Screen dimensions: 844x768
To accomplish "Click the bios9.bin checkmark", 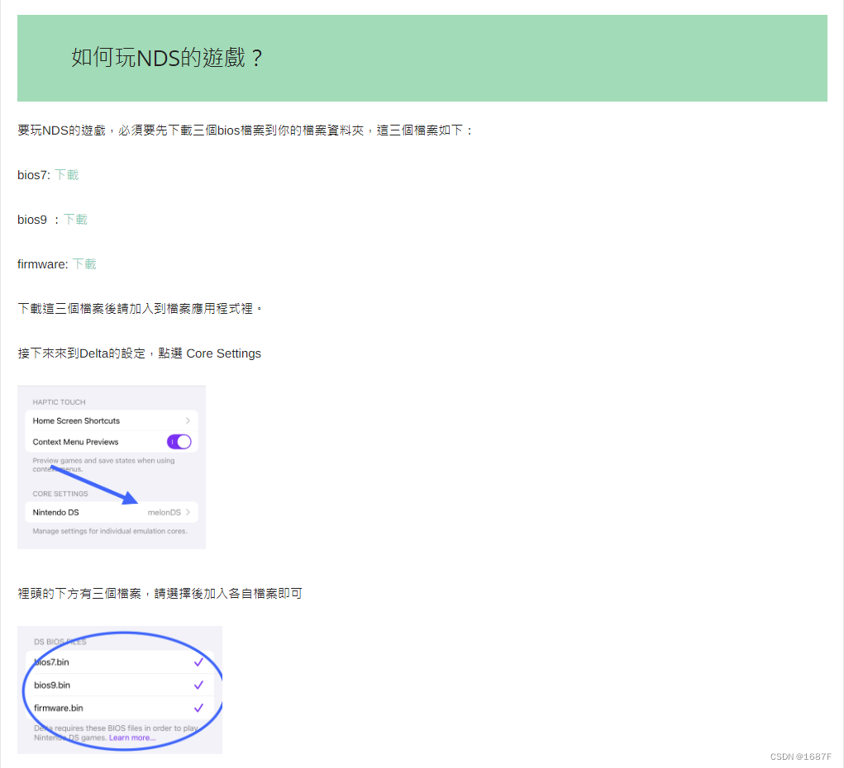I will pos(198,685).
